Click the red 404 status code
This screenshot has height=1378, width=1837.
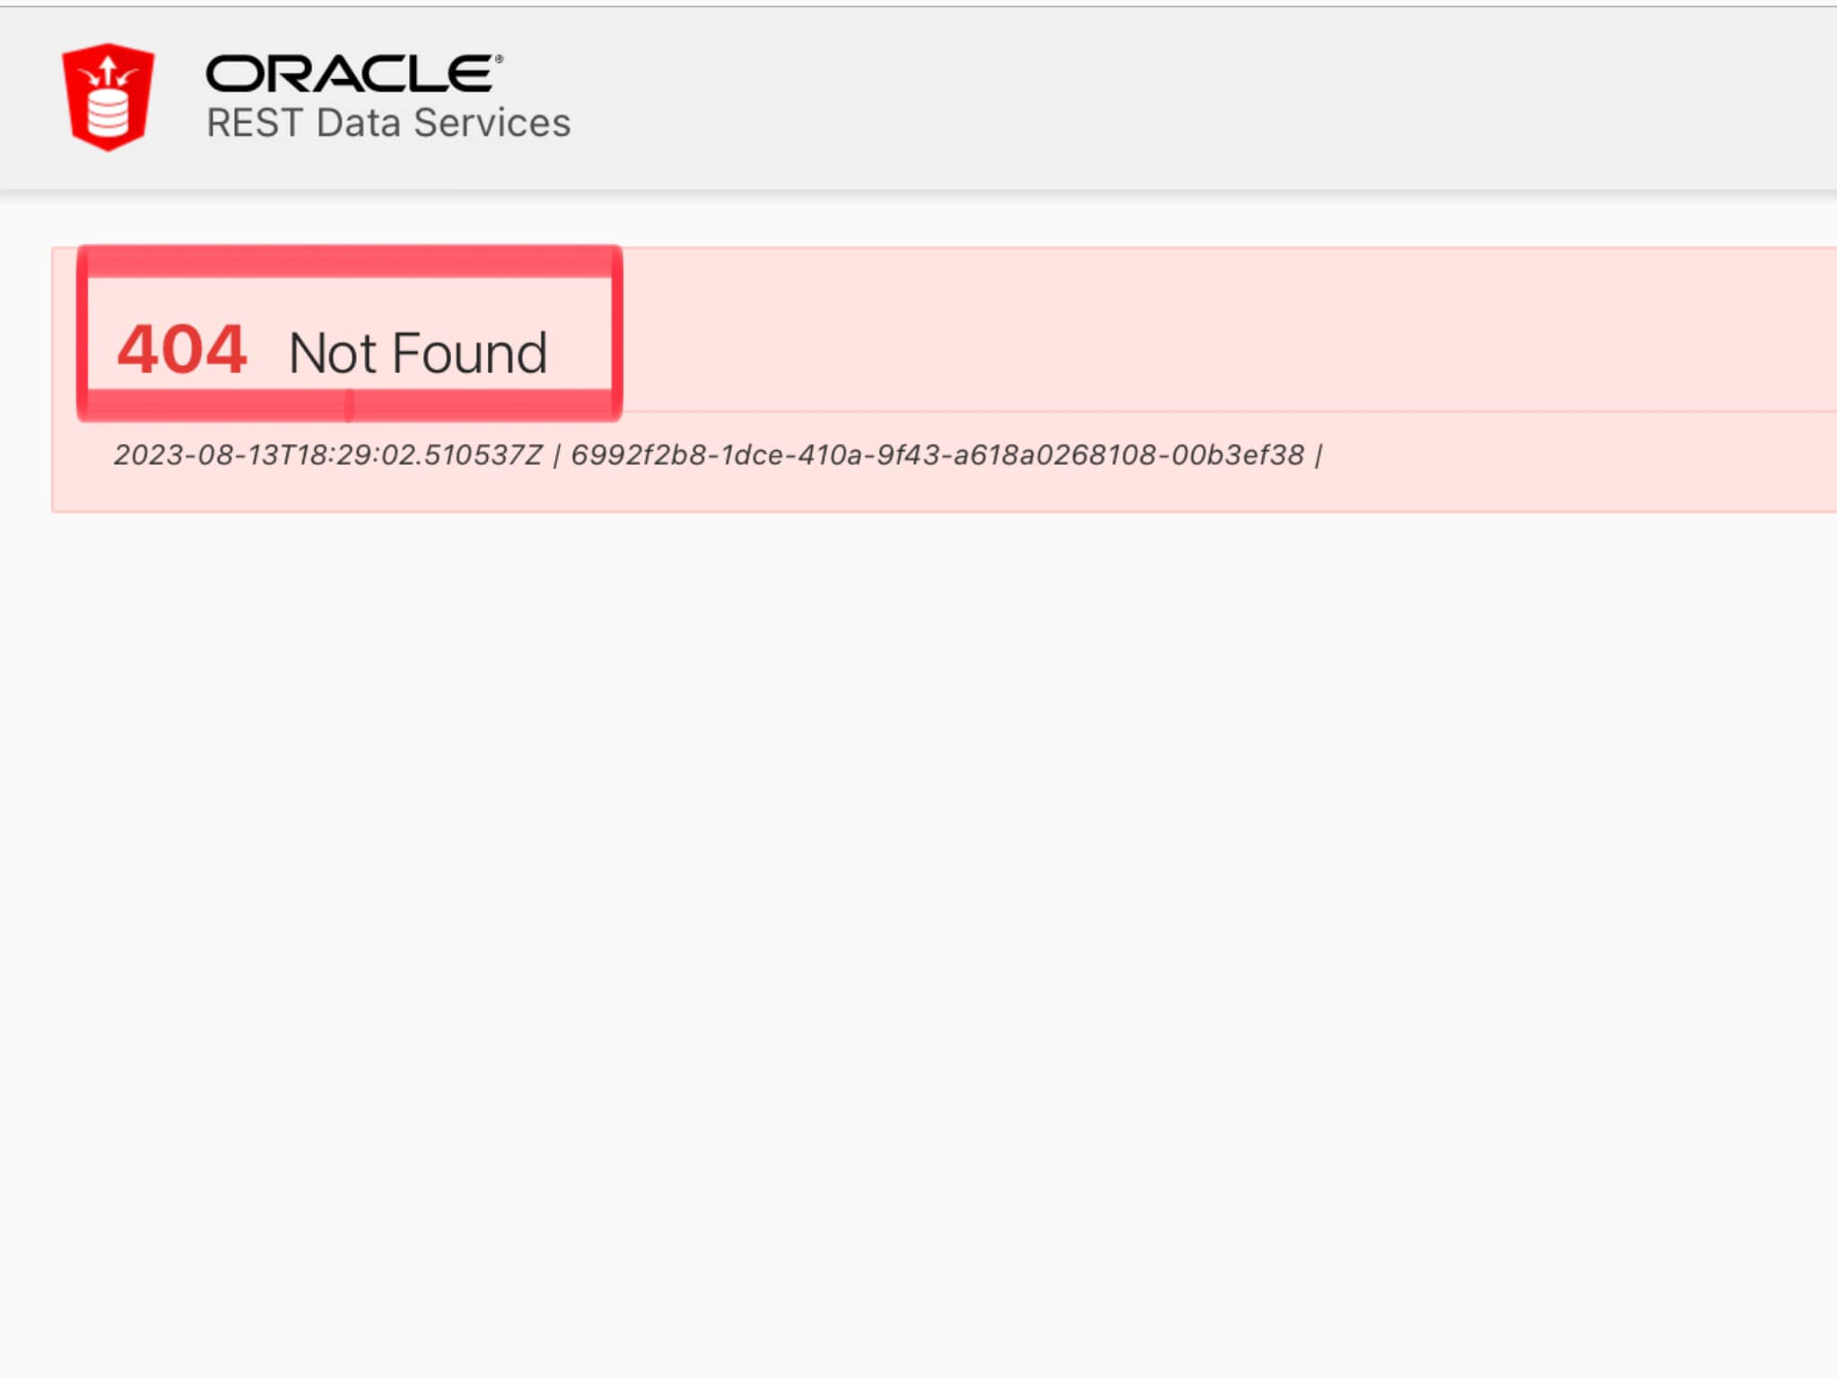182,349
